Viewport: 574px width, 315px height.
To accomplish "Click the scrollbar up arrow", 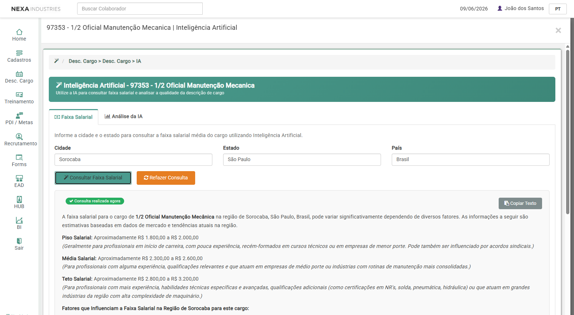I will [568, 47].
